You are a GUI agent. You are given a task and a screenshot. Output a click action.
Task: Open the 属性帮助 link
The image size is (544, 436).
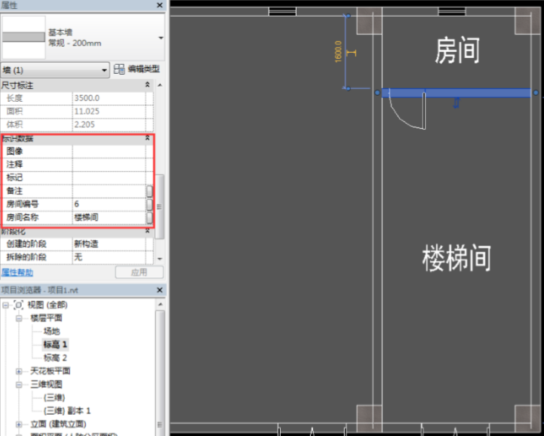click(x=17, y=272)
